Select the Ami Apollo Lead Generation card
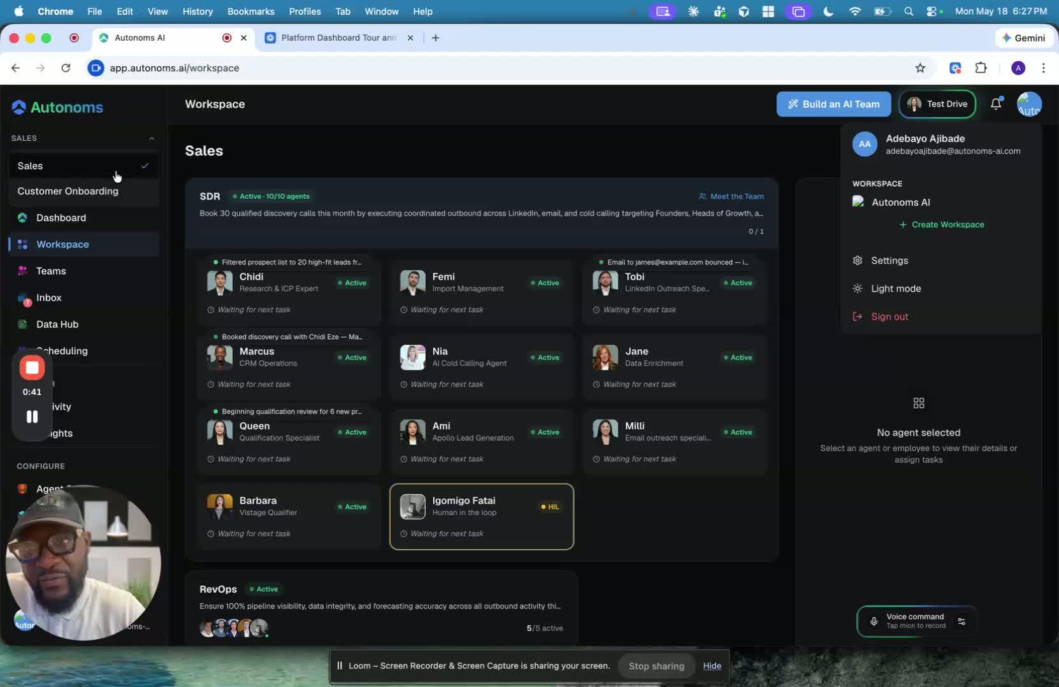The width and height of the screenshot is (1059, 687). 482,442
